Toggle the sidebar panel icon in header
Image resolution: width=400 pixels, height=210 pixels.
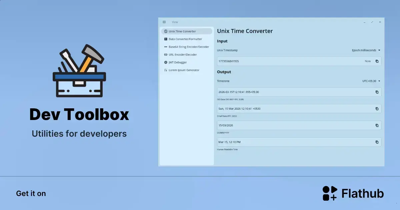tap(164, 22)
